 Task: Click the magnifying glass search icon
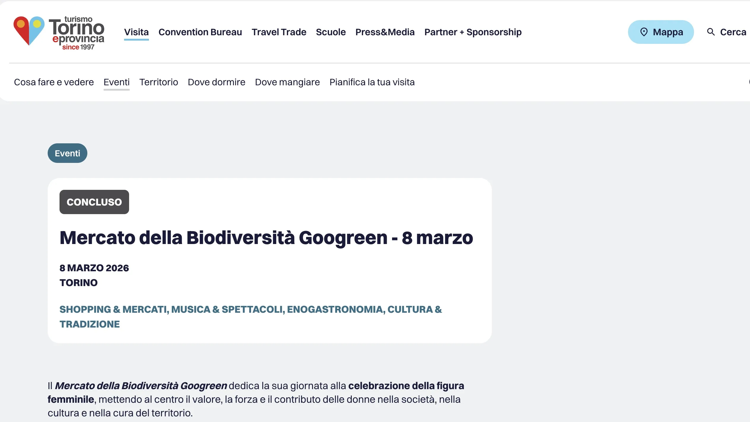click(711, 32)
